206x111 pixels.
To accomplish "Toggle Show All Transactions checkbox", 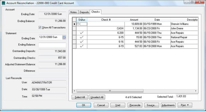I will pos(40,28).
